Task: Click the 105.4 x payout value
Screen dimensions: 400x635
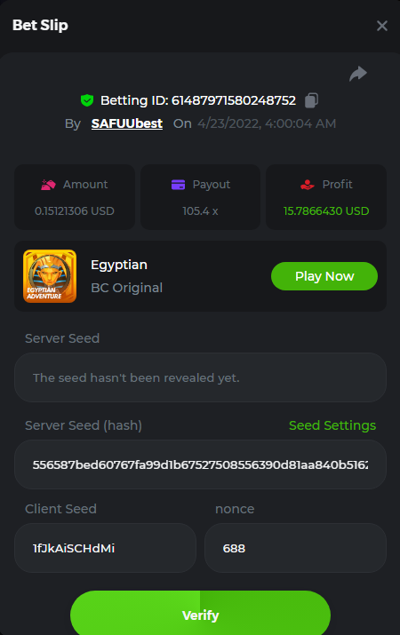Action: (x=200, y=211)
